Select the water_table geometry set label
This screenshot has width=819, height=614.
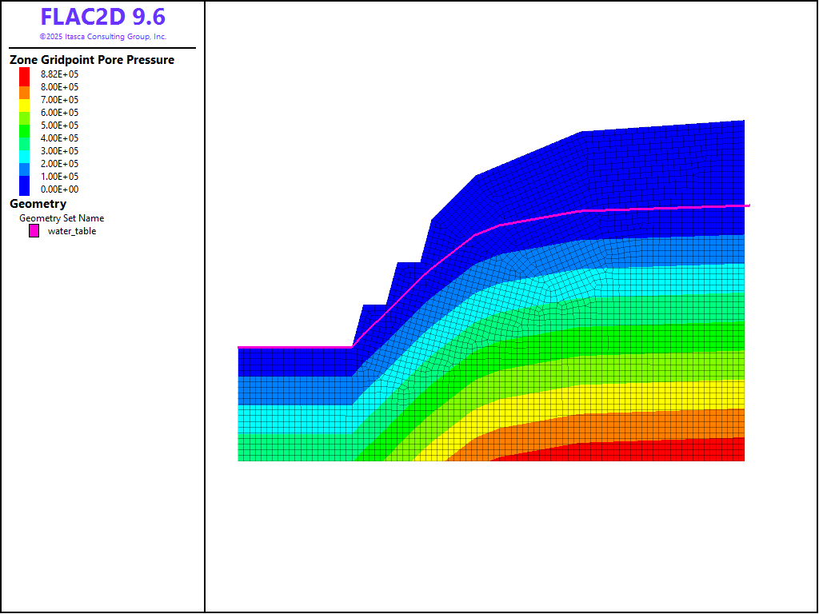pyautogui.click(x=72, y=231)
